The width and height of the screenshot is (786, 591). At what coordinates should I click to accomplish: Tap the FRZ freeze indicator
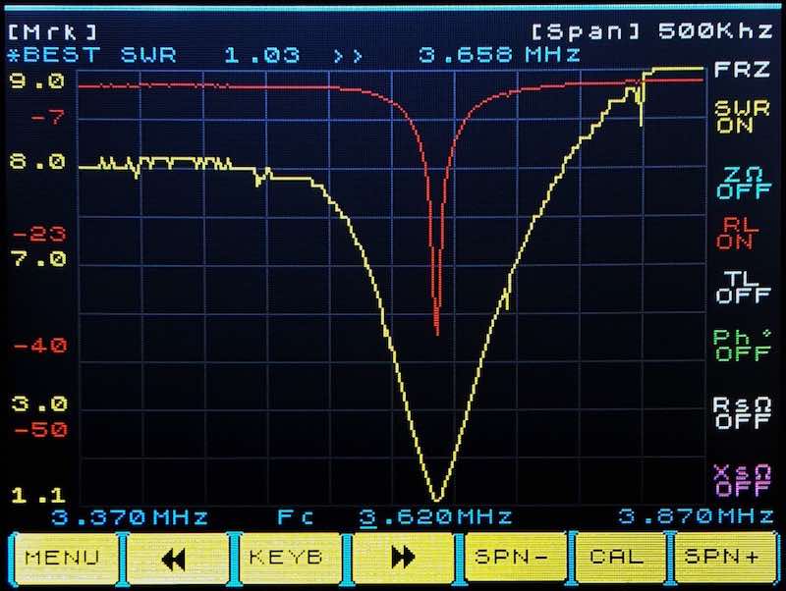pyautogui.click(x=735, y=70)
